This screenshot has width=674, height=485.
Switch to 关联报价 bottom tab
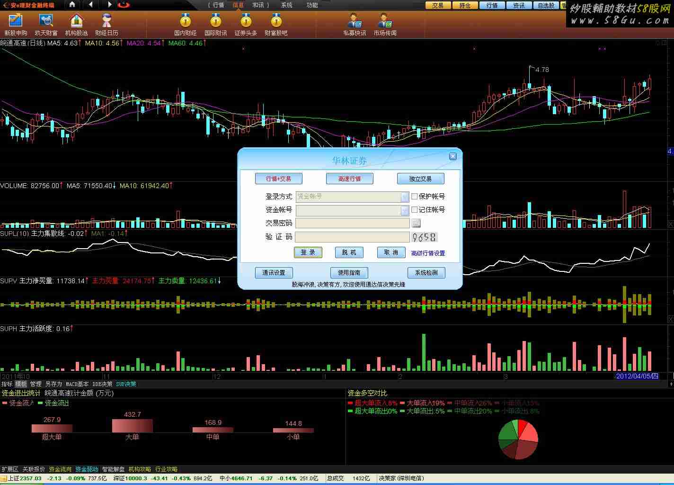(x=34, y=469)
